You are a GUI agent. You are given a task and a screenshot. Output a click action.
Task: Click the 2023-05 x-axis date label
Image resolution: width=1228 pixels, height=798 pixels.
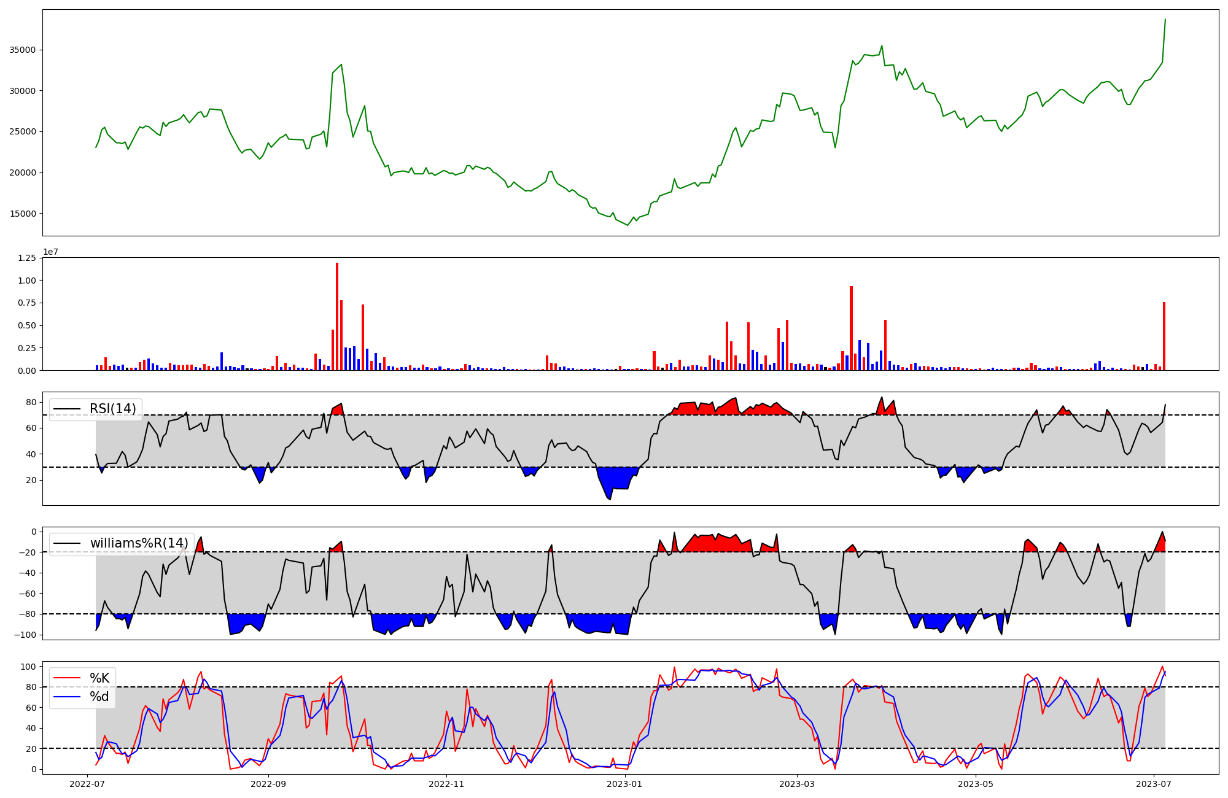pos(975,784)
